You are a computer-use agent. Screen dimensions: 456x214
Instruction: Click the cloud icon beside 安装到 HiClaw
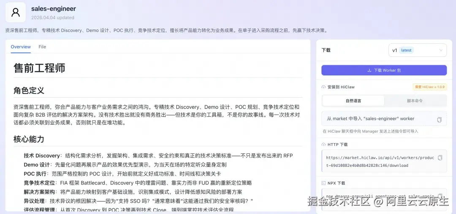[x=323, y=87]
